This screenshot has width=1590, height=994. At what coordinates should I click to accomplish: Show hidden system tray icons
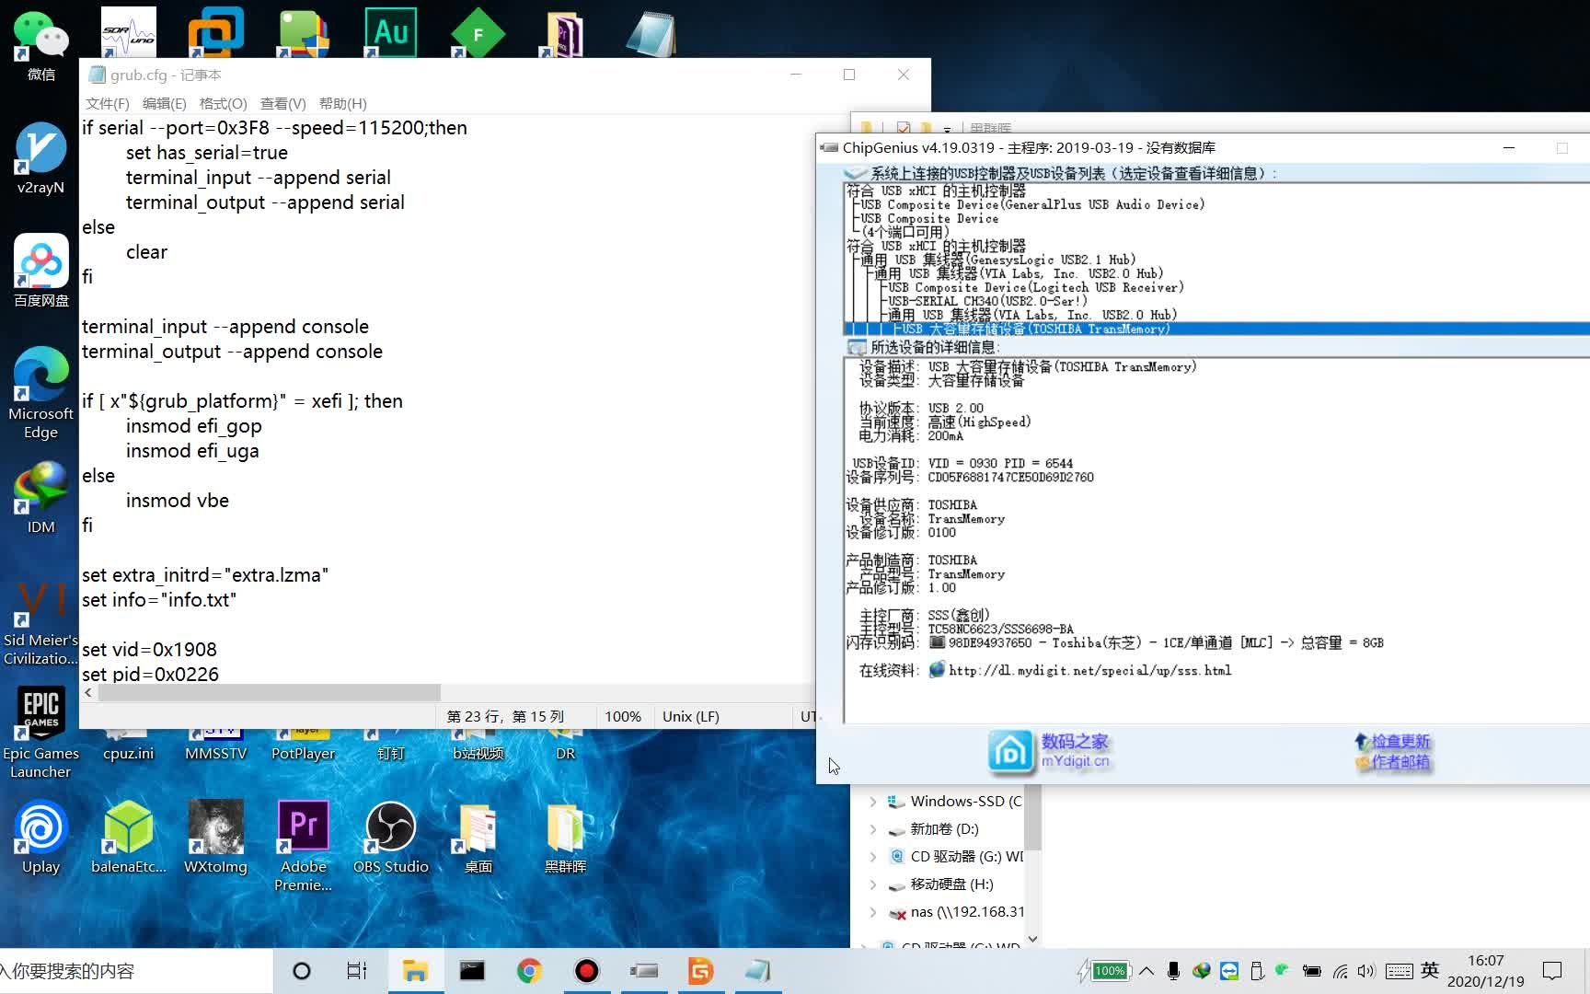1146,971
